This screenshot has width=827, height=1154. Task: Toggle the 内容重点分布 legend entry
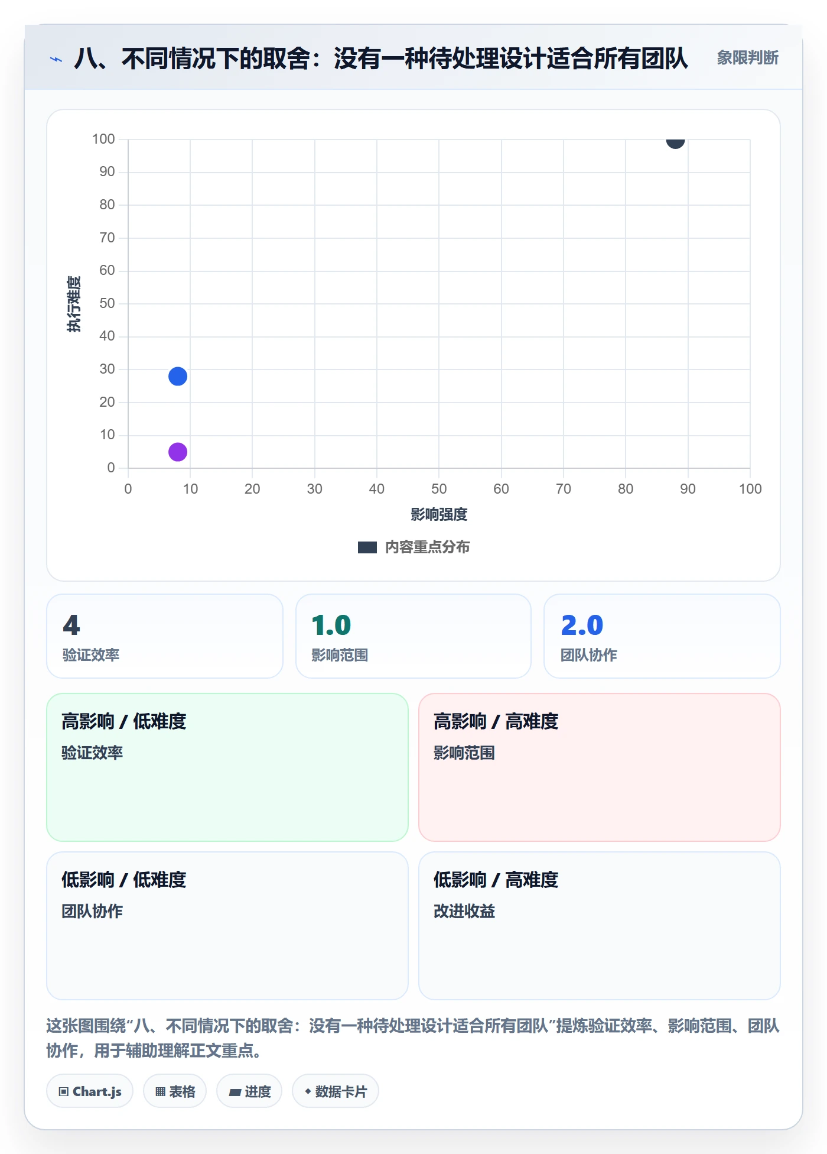click(413, 547)
